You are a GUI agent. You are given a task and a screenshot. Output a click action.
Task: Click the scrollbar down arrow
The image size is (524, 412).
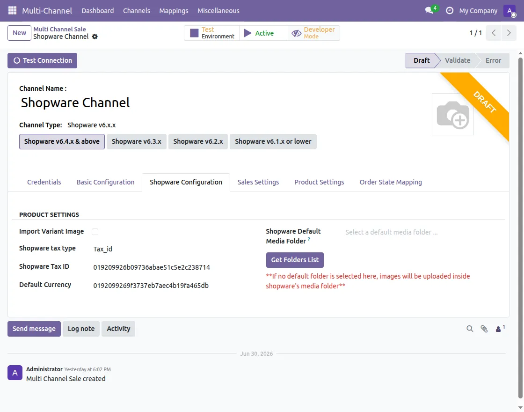tap(520, 407)
